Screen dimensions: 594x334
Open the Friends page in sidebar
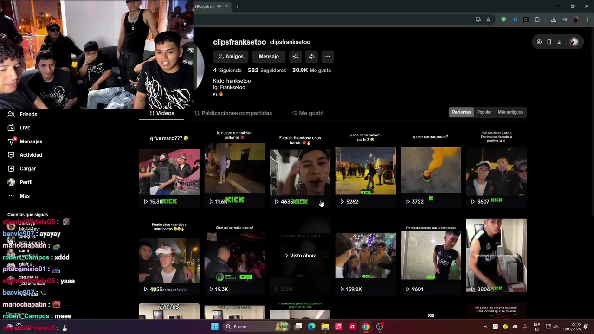click(x=22, y=114)
